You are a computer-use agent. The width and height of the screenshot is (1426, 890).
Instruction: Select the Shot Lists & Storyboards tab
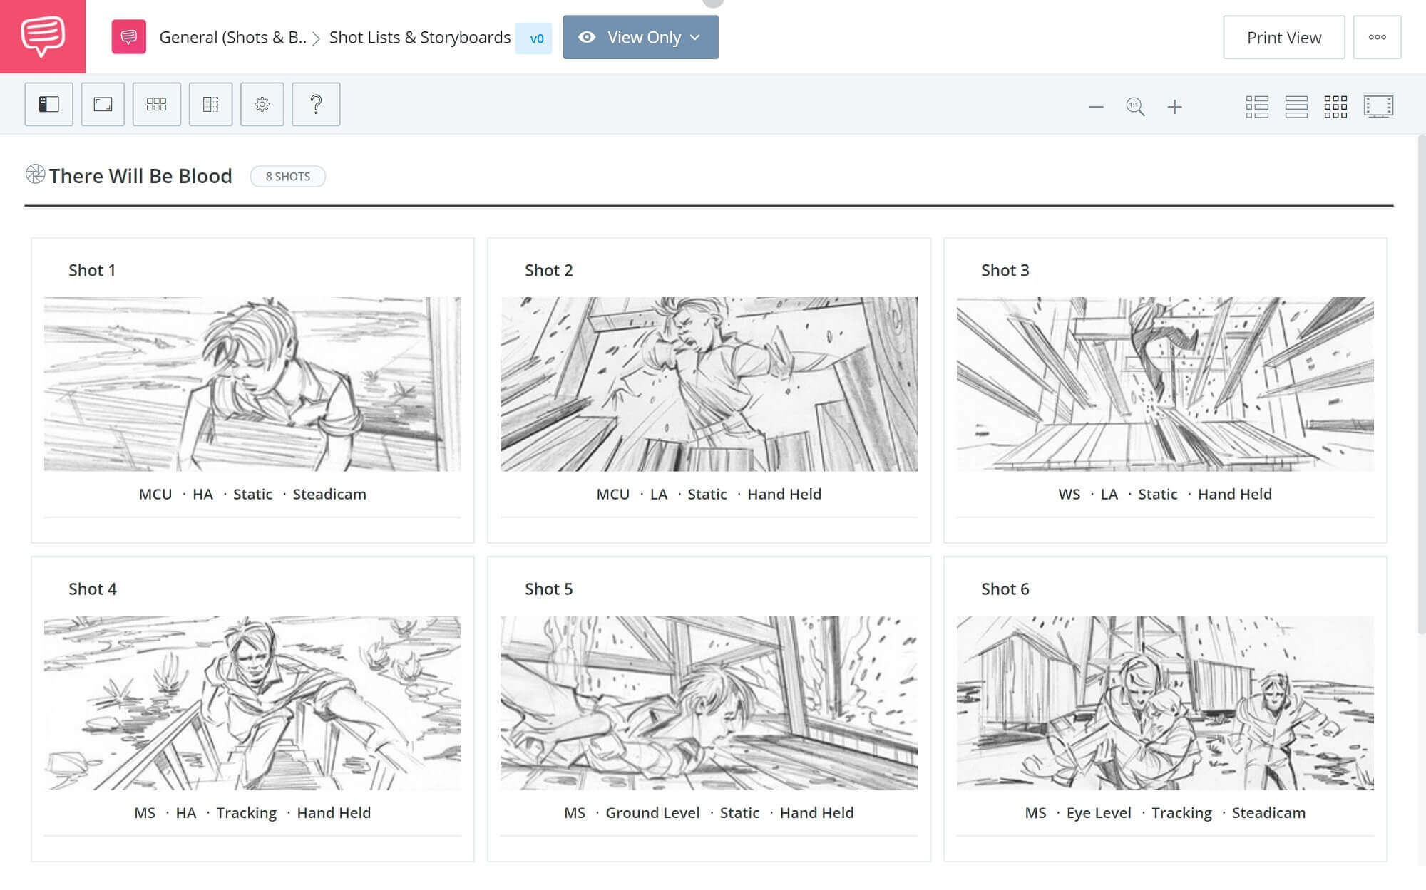[419, 37]
